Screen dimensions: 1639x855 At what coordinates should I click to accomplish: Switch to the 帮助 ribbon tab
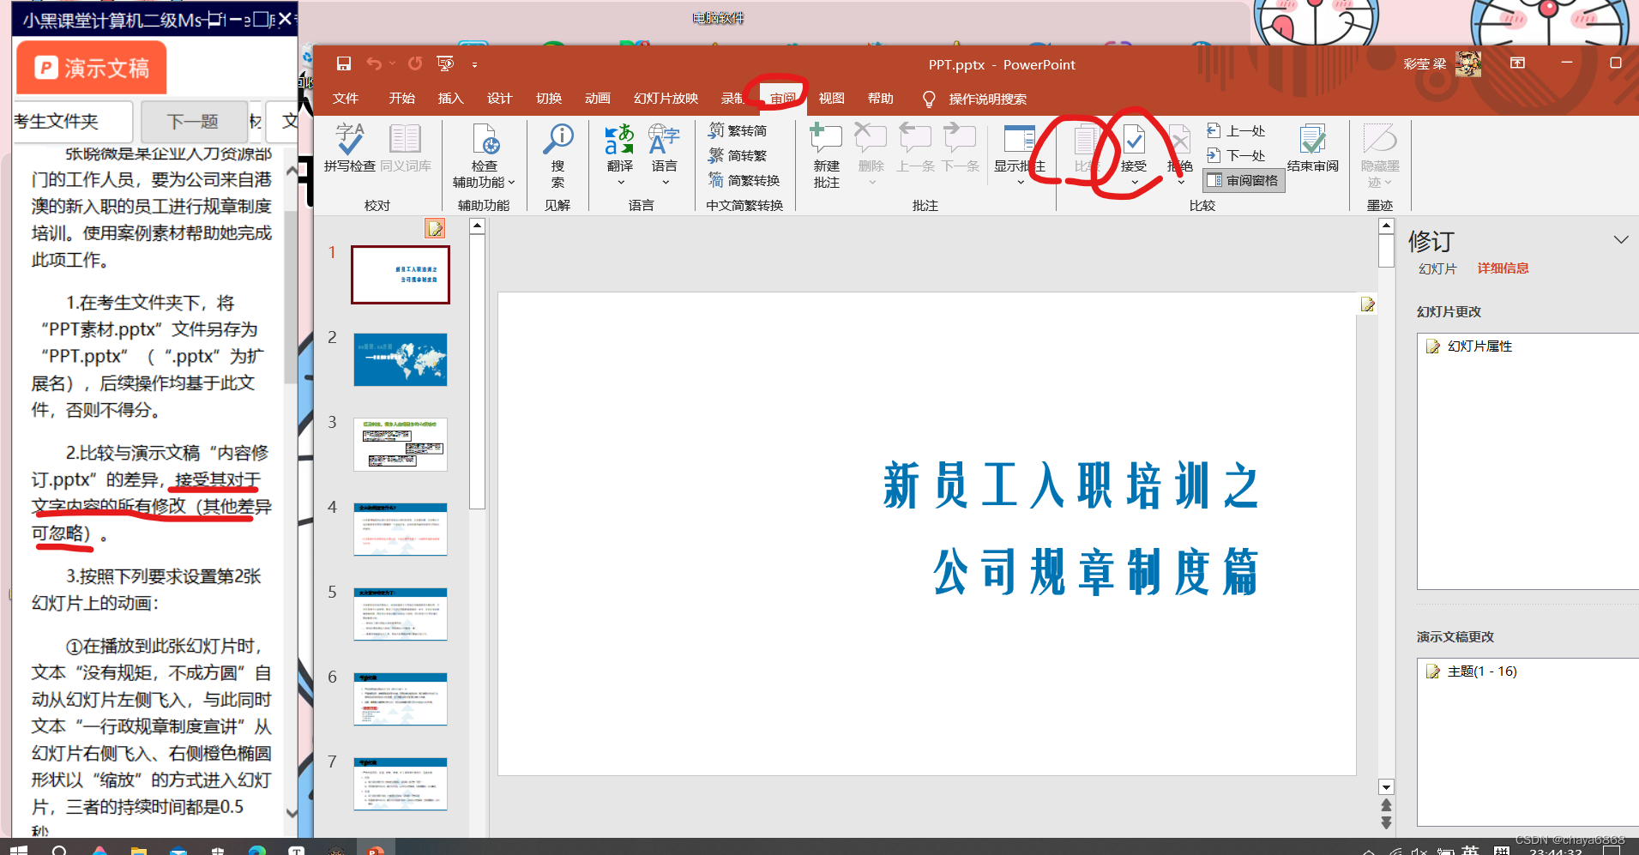click(x=880, y=99)
